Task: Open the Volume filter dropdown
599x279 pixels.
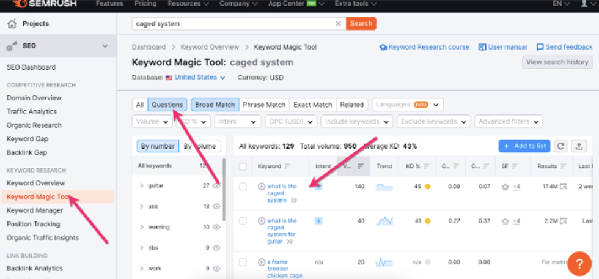Action: [153, 122]
